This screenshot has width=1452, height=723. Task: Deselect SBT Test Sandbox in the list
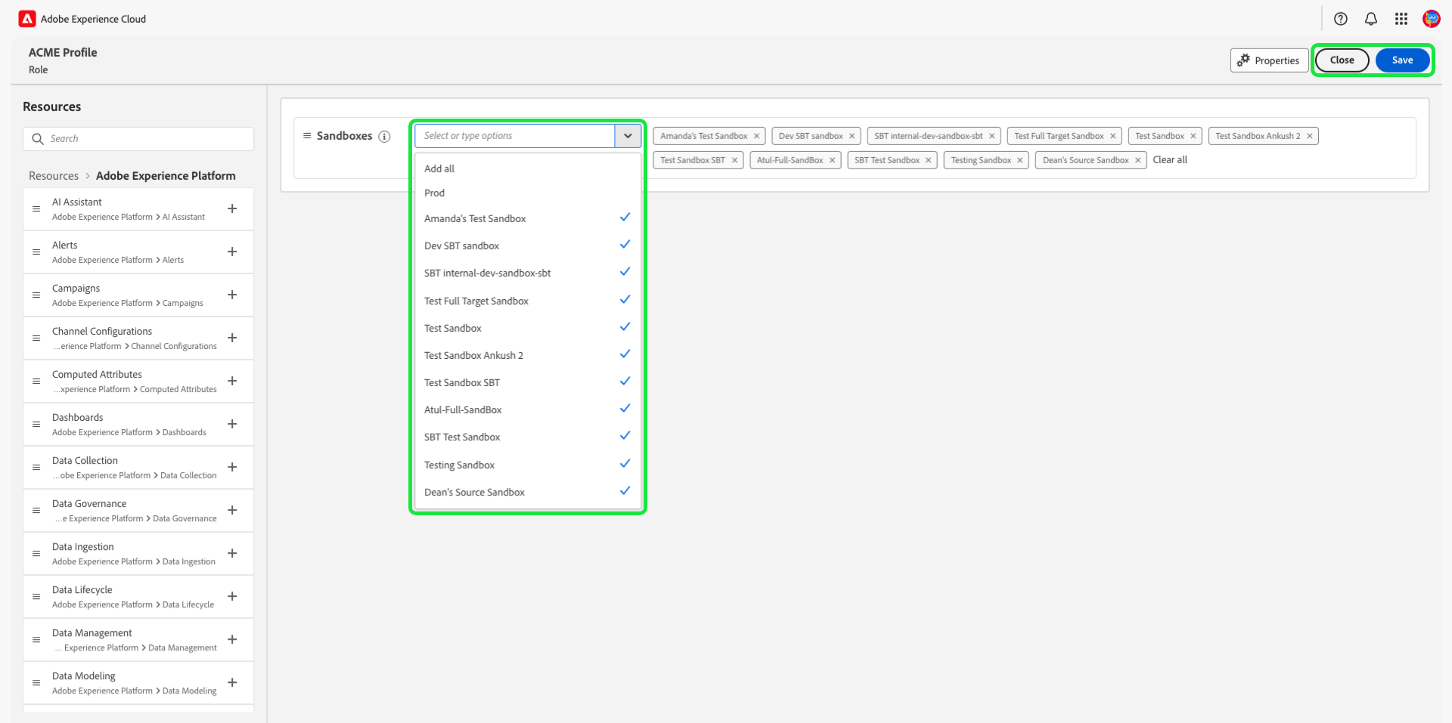528,437
